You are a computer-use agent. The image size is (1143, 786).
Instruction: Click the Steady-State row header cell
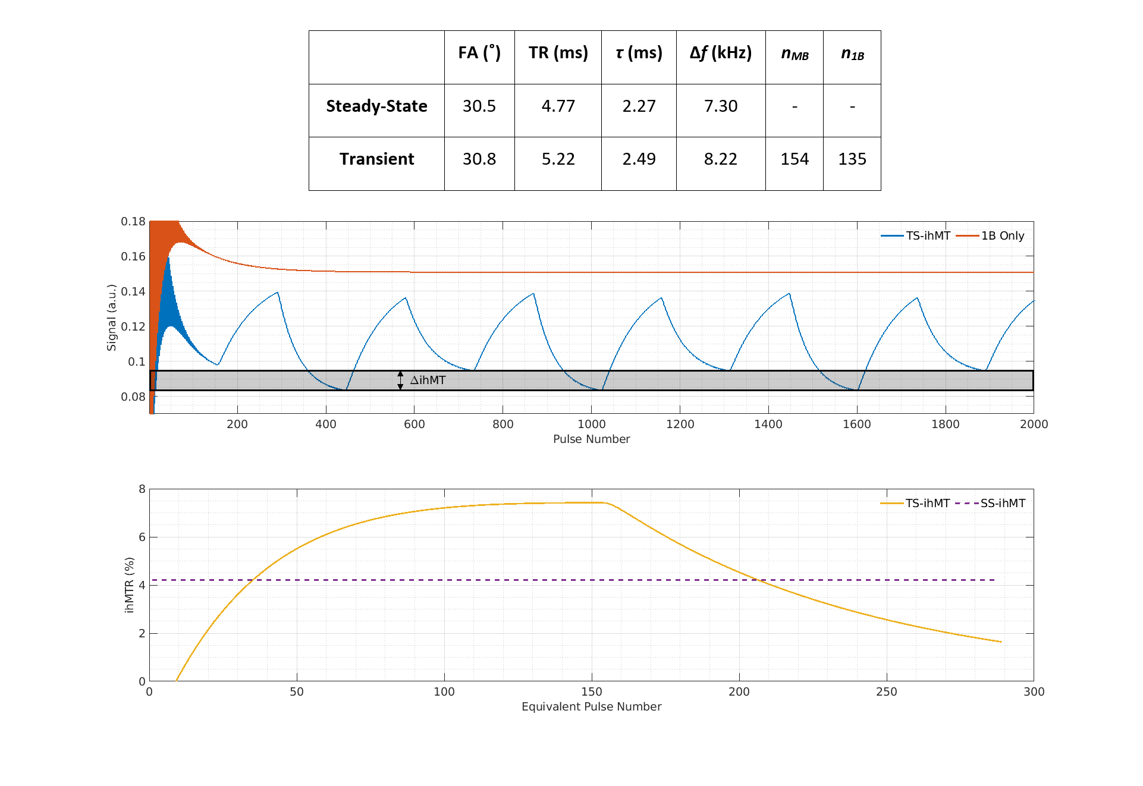[376, 106]
